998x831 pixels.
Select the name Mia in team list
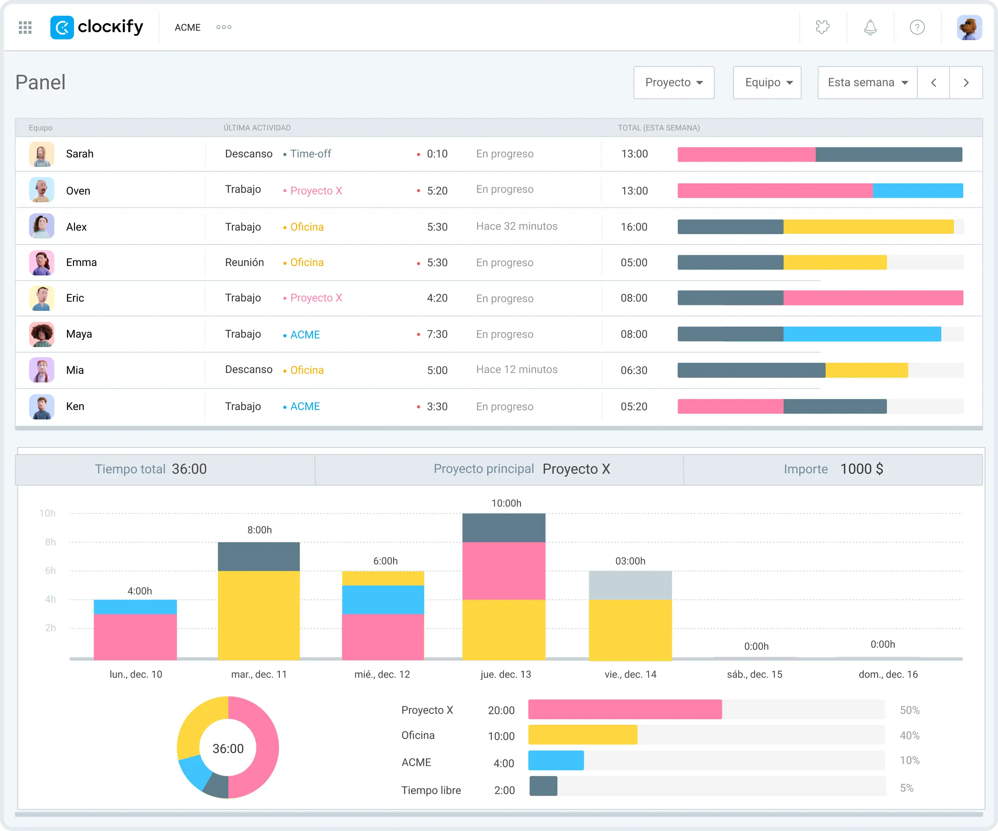[75, 370]
